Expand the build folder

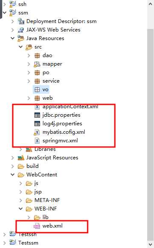click(x=13, y=166)
